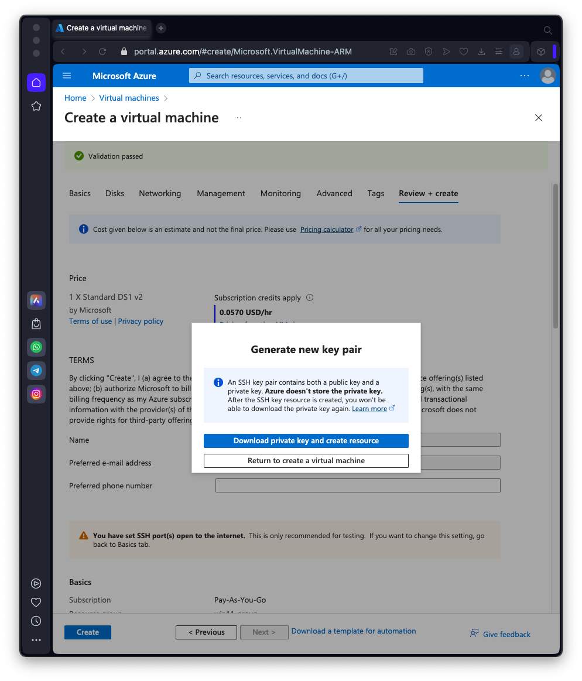Screen dimensions: 582x681
Task: Switch to the Networking tab
Action: 160,193
